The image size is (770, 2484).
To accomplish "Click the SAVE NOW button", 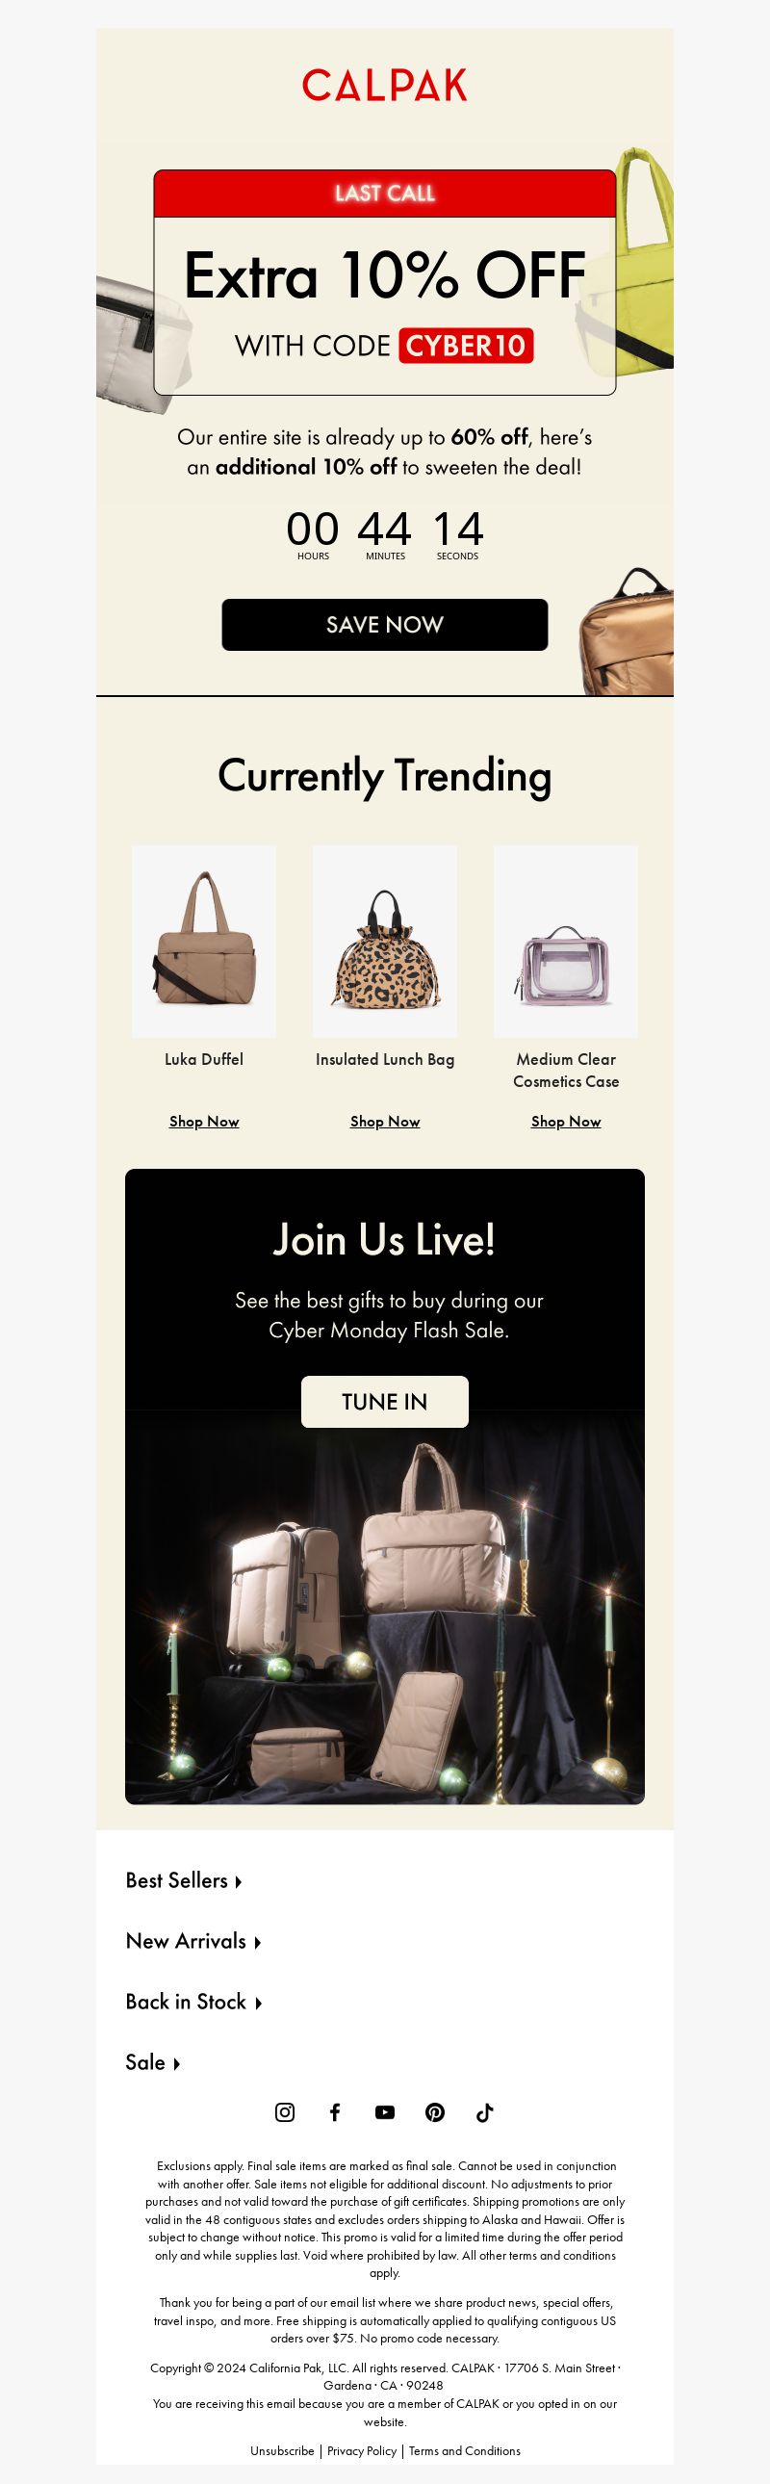I will coord(384,624).
